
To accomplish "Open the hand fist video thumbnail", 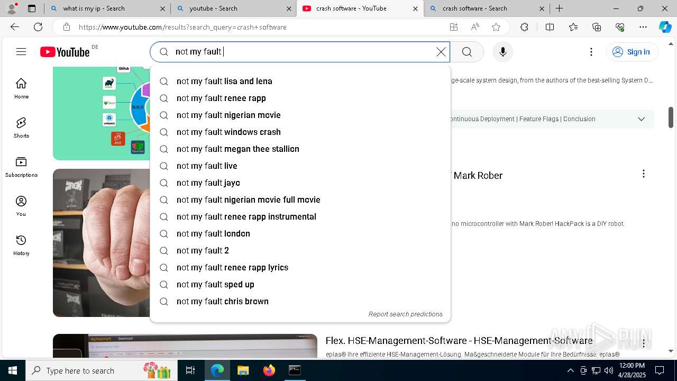I will [102, 243].
